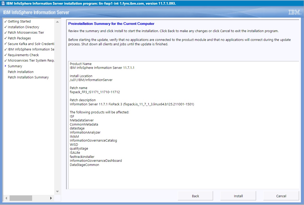Screen dimensions: 304x205
Task: Open Secure Kafka and Solr Credentials step
Action: tap(31, 44)
